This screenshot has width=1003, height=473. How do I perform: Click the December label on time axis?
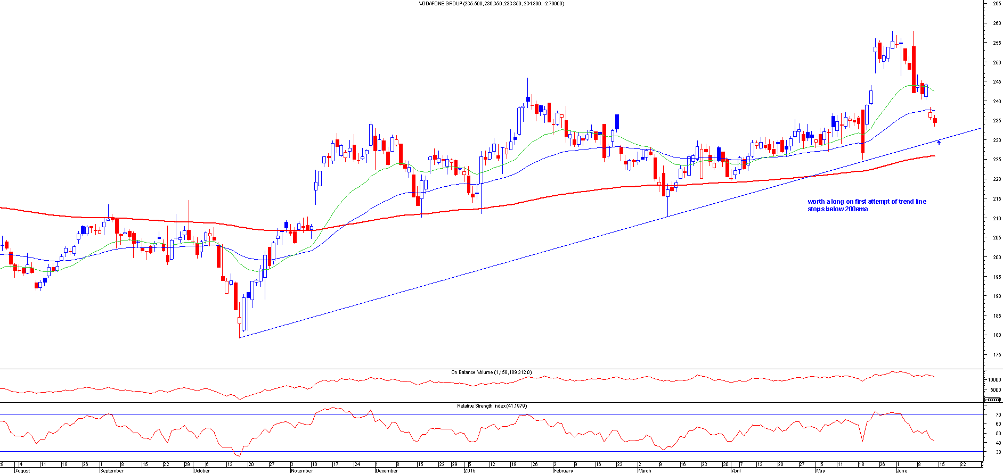click(x=386, y=470)
